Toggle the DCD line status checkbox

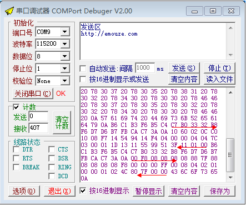[52, 176]
